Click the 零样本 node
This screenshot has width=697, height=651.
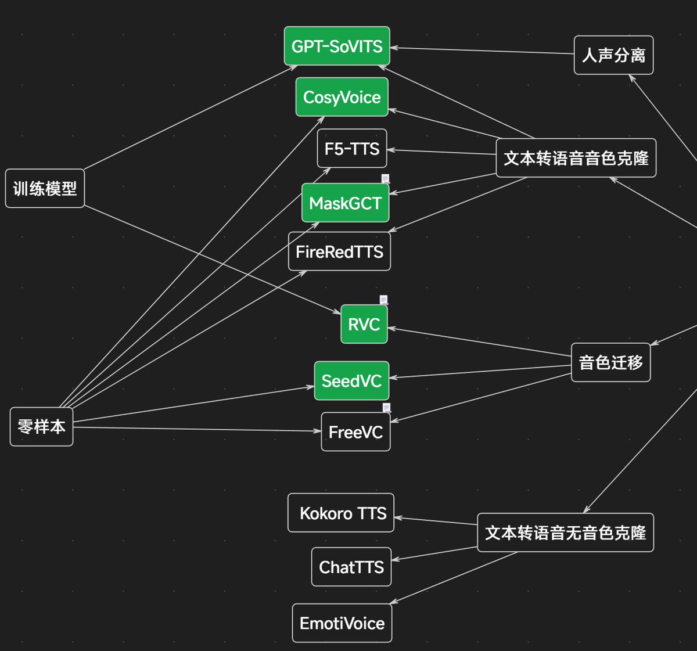point(41,427)
